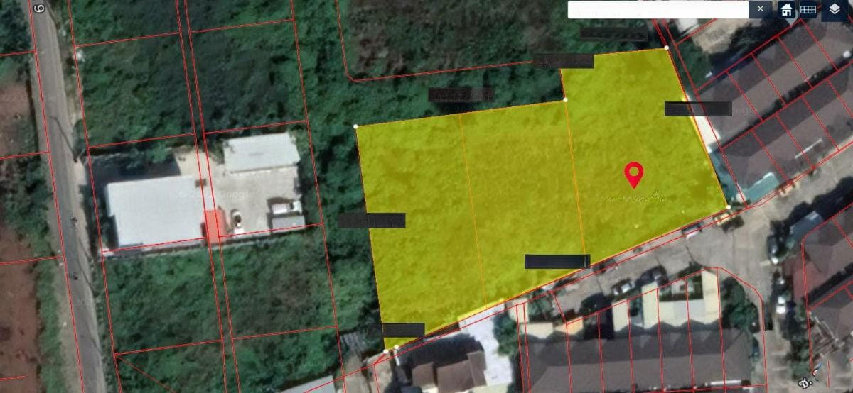Click the dark label on the parcel's bottom edge
Image resolution: width=853 pixels, height=393 pixels.
point(557,262)
